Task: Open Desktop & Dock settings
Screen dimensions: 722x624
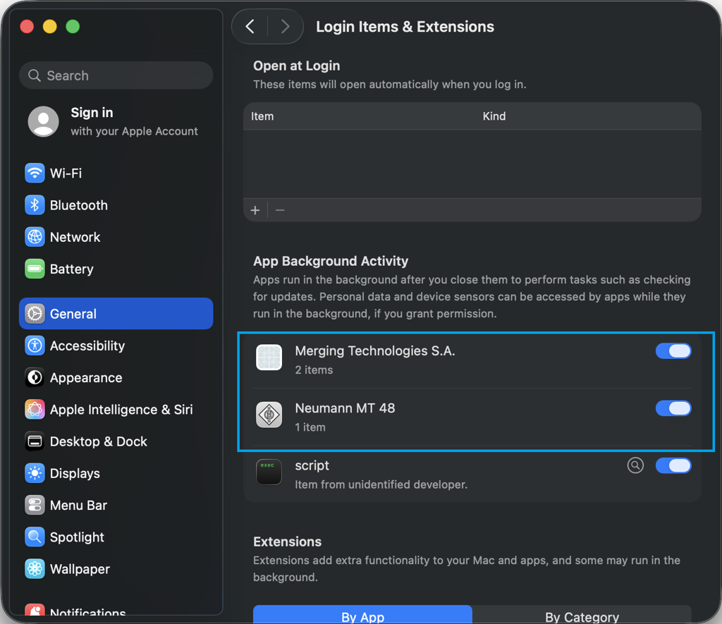Action: 116,441
